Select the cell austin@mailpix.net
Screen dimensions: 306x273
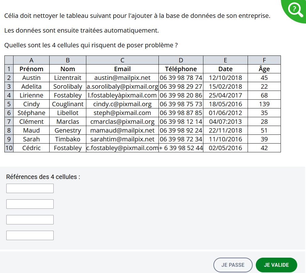coord(122,78)
